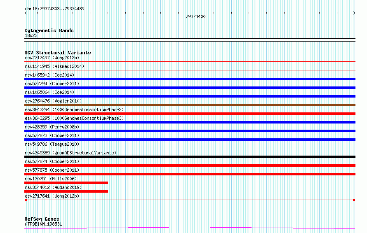Click the black bar for nsv4345389
This screenshot has width=367, height=233.
[x=190, y=157]
